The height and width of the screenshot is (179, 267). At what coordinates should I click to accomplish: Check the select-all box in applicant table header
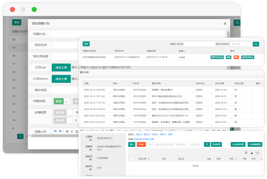pyautogui.click(x=132, y=158)
